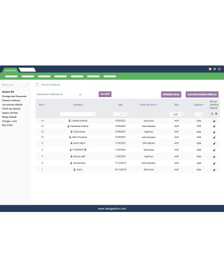Click the user icon beside Mouna wafir
224x278 pixels.
tap(71, 156)
